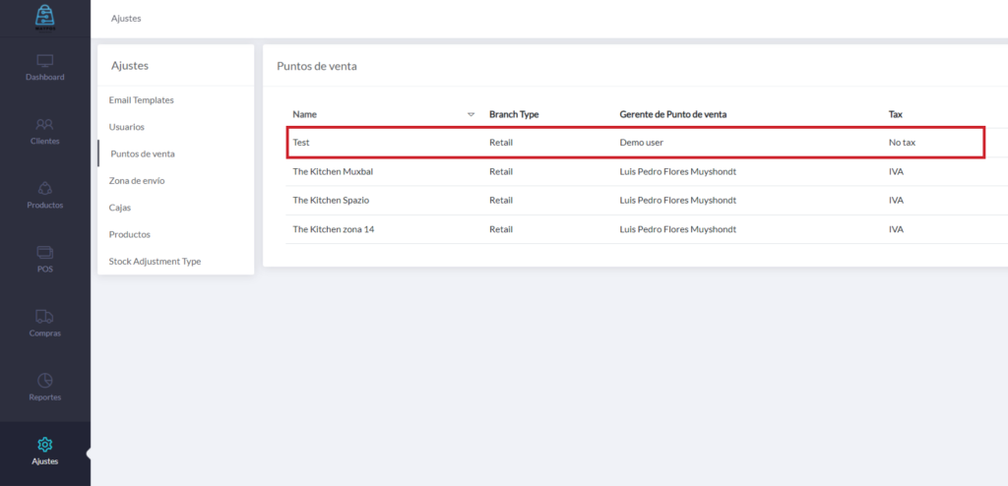Open Compras via the truck icon
Screen dimensions: 1008x486
tap(44, 317)
